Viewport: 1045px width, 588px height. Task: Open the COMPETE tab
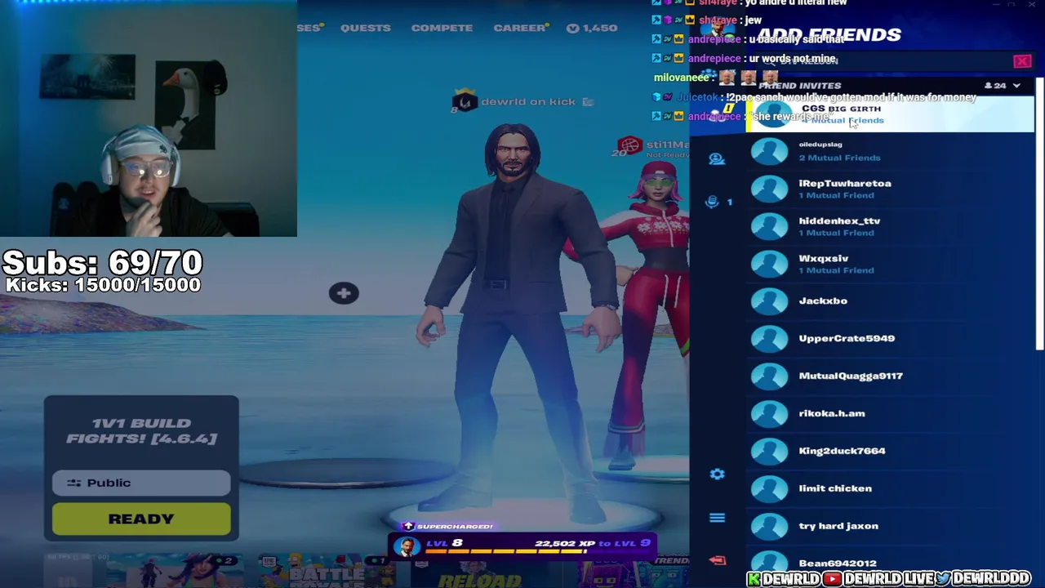[x=442, y=28]
